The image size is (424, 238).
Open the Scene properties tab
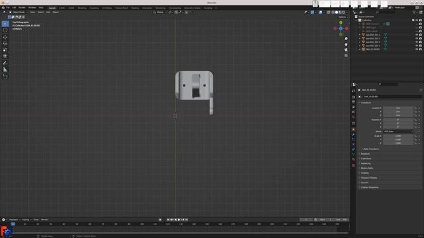[353, 112]
